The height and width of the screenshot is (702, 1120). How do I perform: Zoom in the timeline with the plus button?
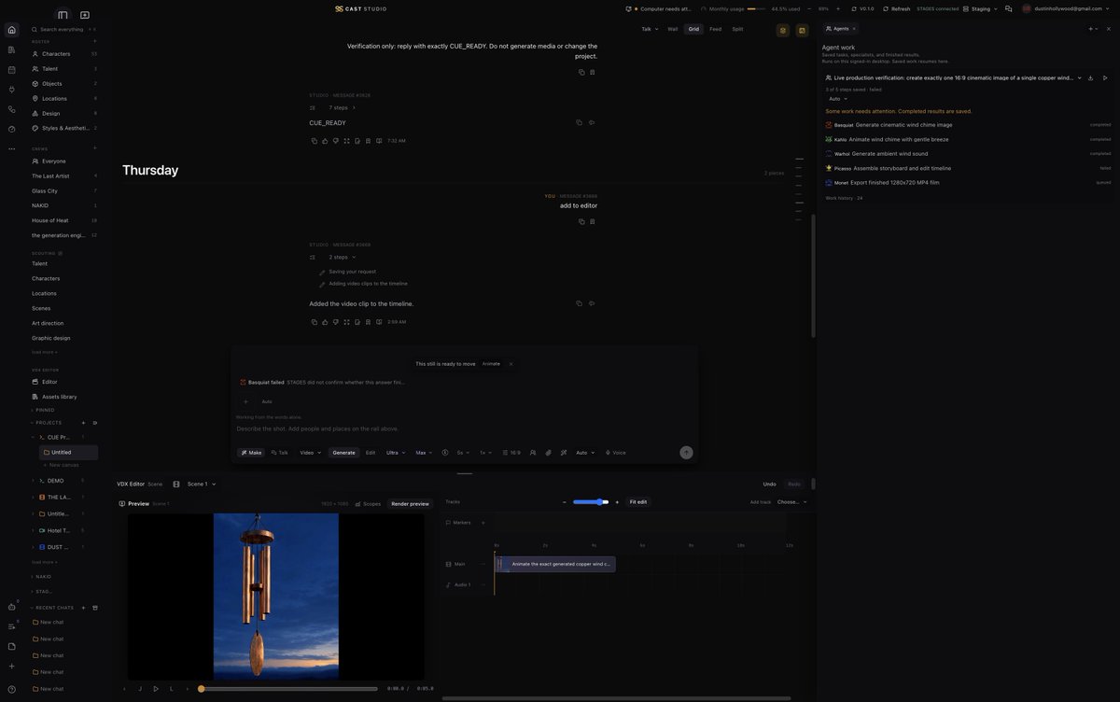617,502
